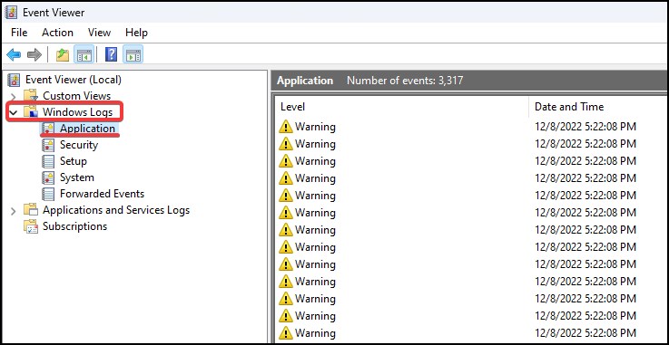The height and width of the screenshot is (345, 669).
Task: Click the Forwarded Events log icon
Action: coord(48,194)
